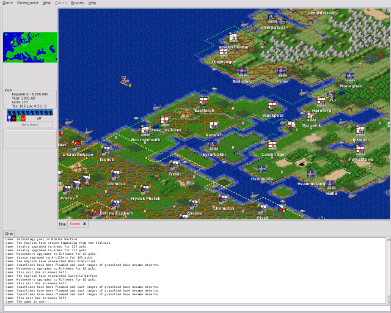The height and width of the screenshot is (313, 391).
Task: Open the city of Blackpool
Action: click(x=272, y=106)
